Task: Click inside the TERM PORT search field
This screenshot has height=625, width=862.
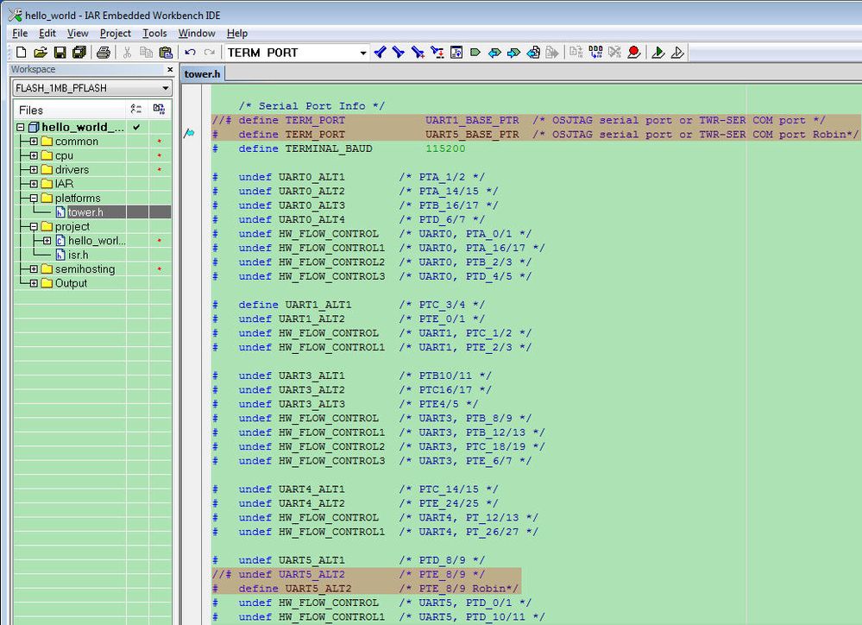Action: [x=292, y=53]
